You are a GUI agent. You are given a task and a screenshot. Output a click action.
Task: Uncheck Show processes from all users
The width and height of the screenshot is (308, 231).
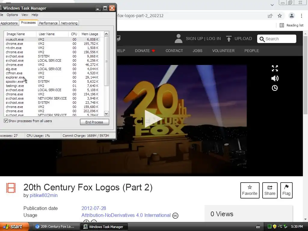pyautogui.click(x=6, y=121)
